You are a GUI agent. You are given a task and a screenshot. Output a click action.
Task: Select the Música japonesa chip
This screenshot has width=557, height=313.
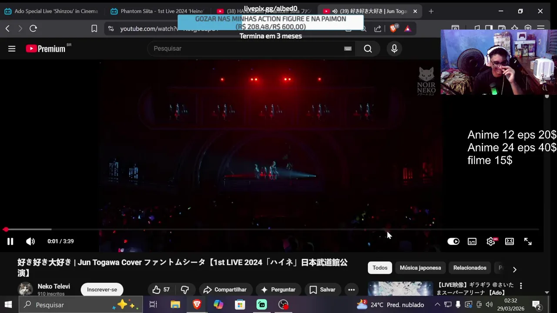420,268
